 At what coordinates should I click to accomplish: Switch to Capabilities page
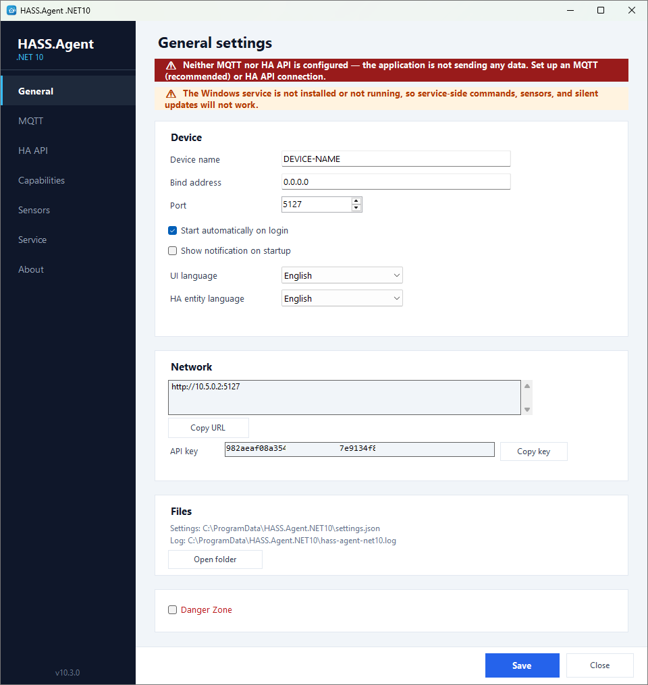pos(68,180)
